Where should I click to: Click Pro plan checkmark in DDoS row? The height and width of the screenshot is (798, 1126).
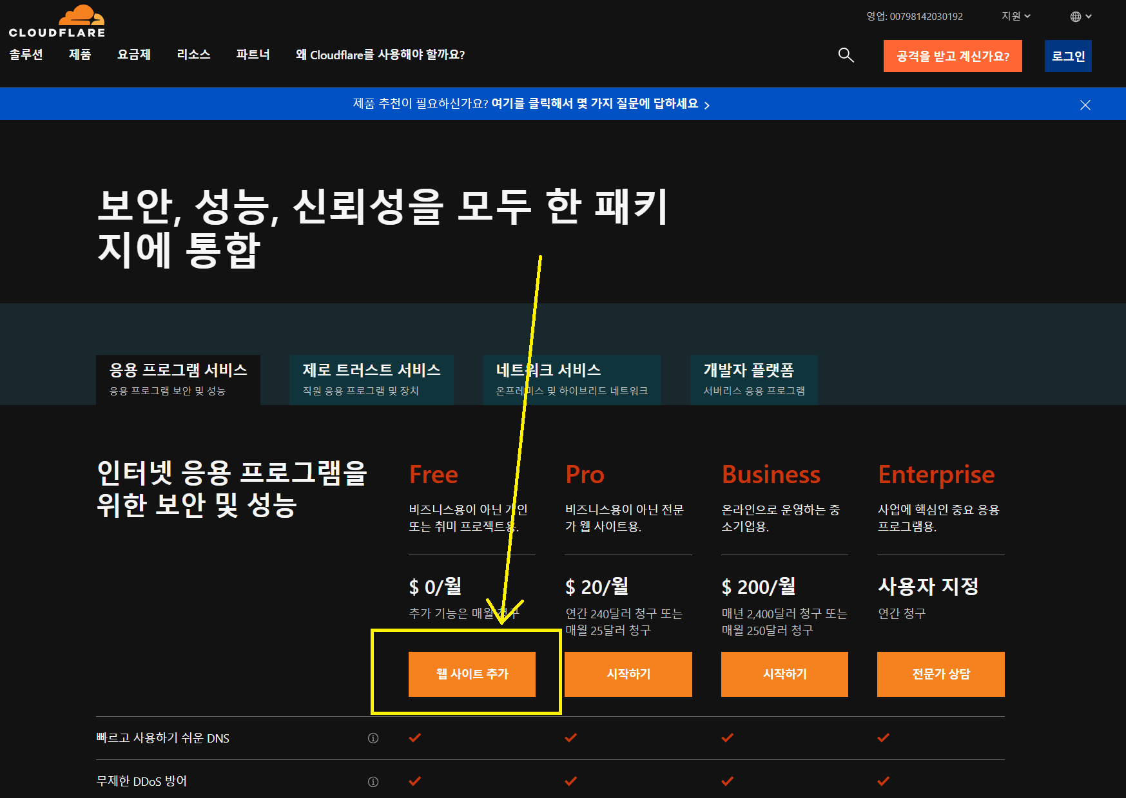tap(571, 781)
